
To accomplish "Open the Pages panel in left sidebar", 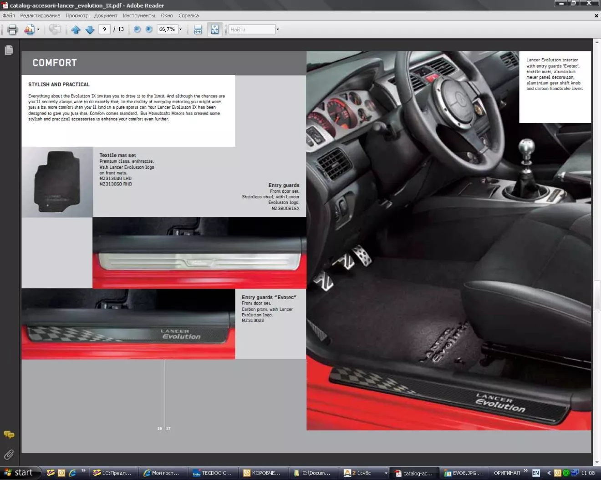I will coord(9,50).
